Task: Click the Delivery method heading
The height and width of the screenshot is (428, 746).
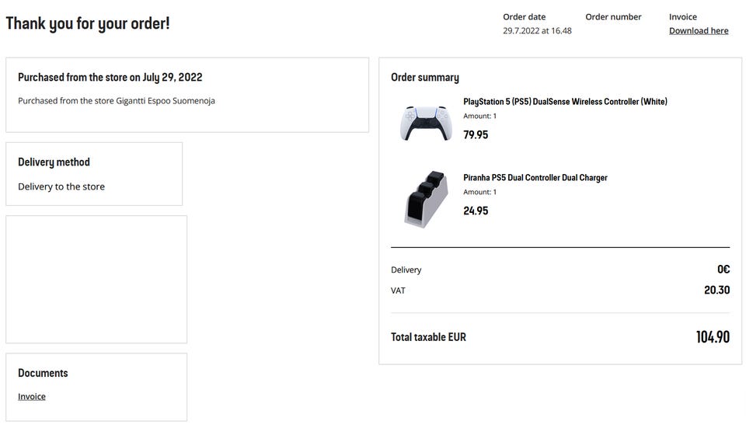Action: click(x=54, y=162)
